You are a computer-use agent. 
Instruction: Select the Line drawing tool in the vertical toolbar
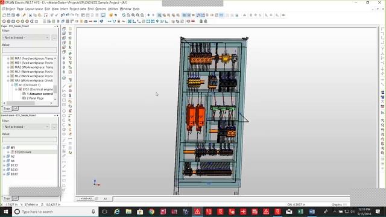coord(64,86)
